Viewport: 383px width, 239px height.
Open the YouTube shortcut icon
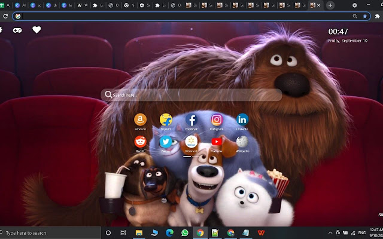pyautogui.click(x=217, y=142)
